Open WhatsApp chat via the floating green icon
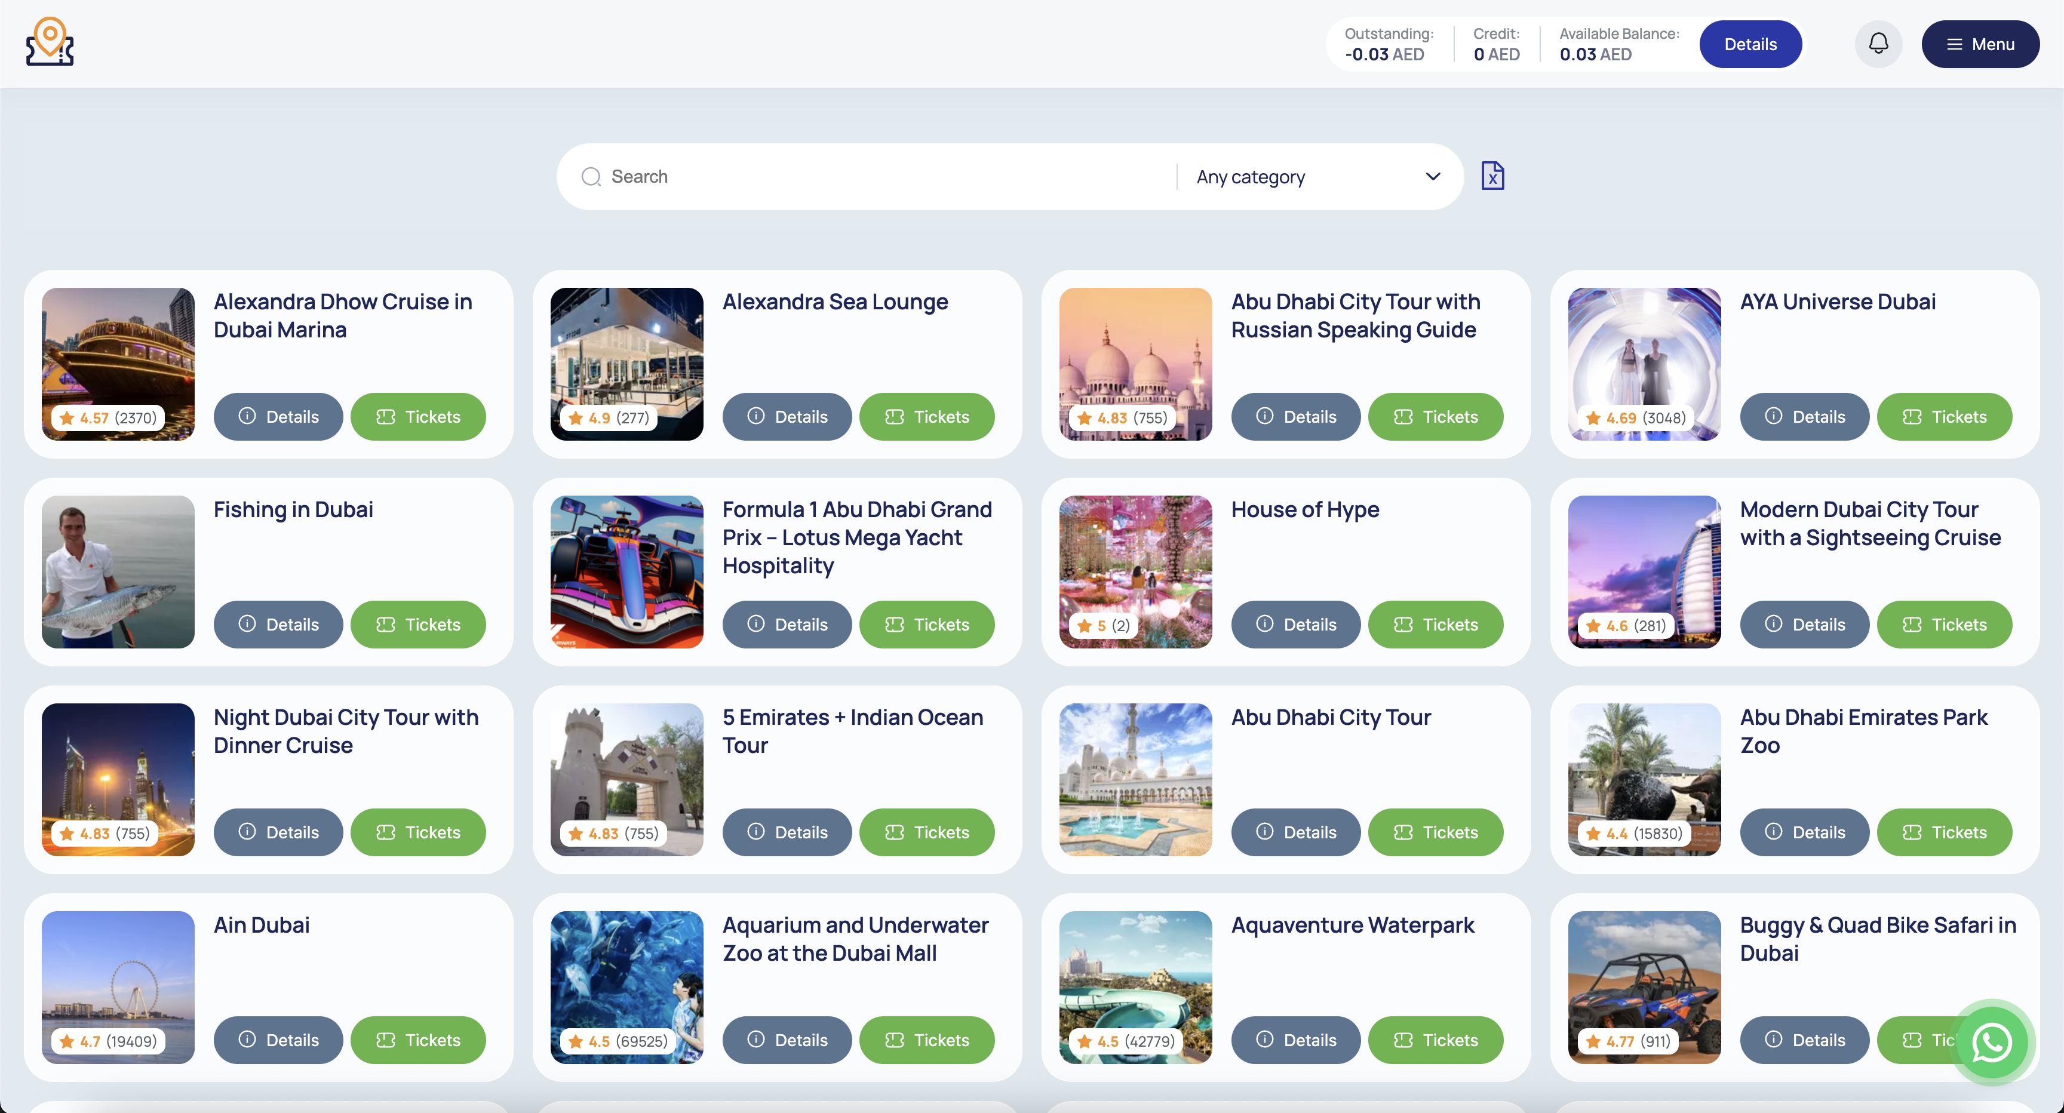This screenshot has width=2064, height=1113. (x=1992, y=1043)
